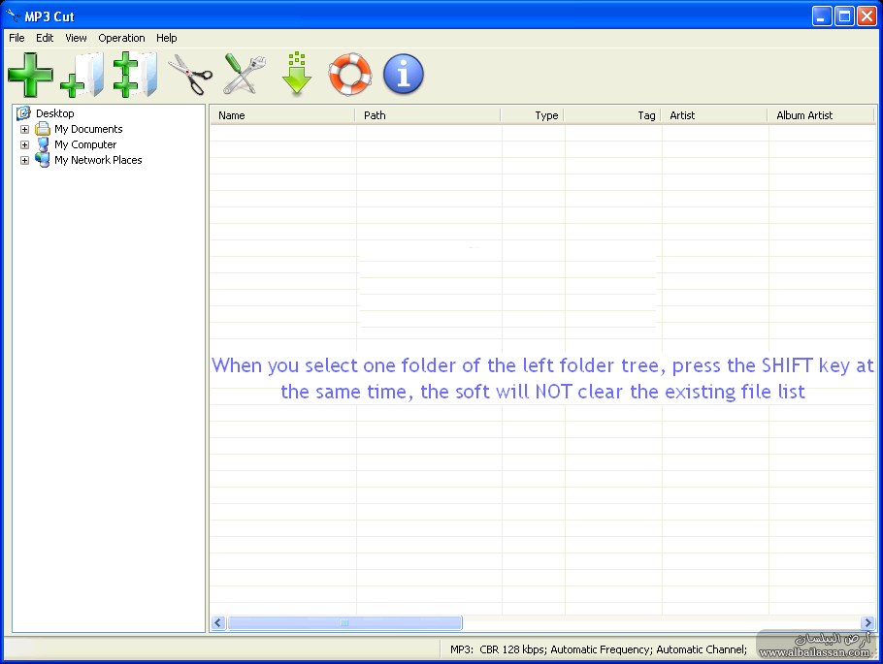Sort list by Name column header
The height and width of the screenshot is (664, 883).
click(281, 115)
